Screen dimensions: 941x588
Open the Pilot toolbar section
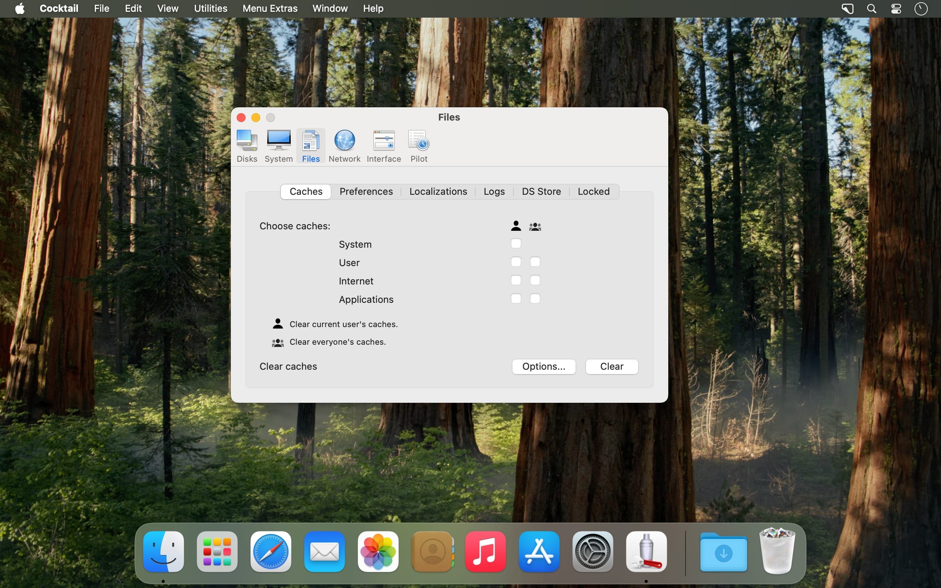point(419,146)
